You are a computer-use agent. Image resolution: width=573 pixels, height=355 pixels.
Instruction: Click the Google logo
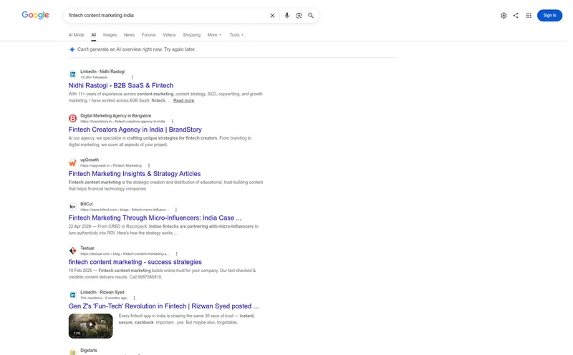pos(35,15)
